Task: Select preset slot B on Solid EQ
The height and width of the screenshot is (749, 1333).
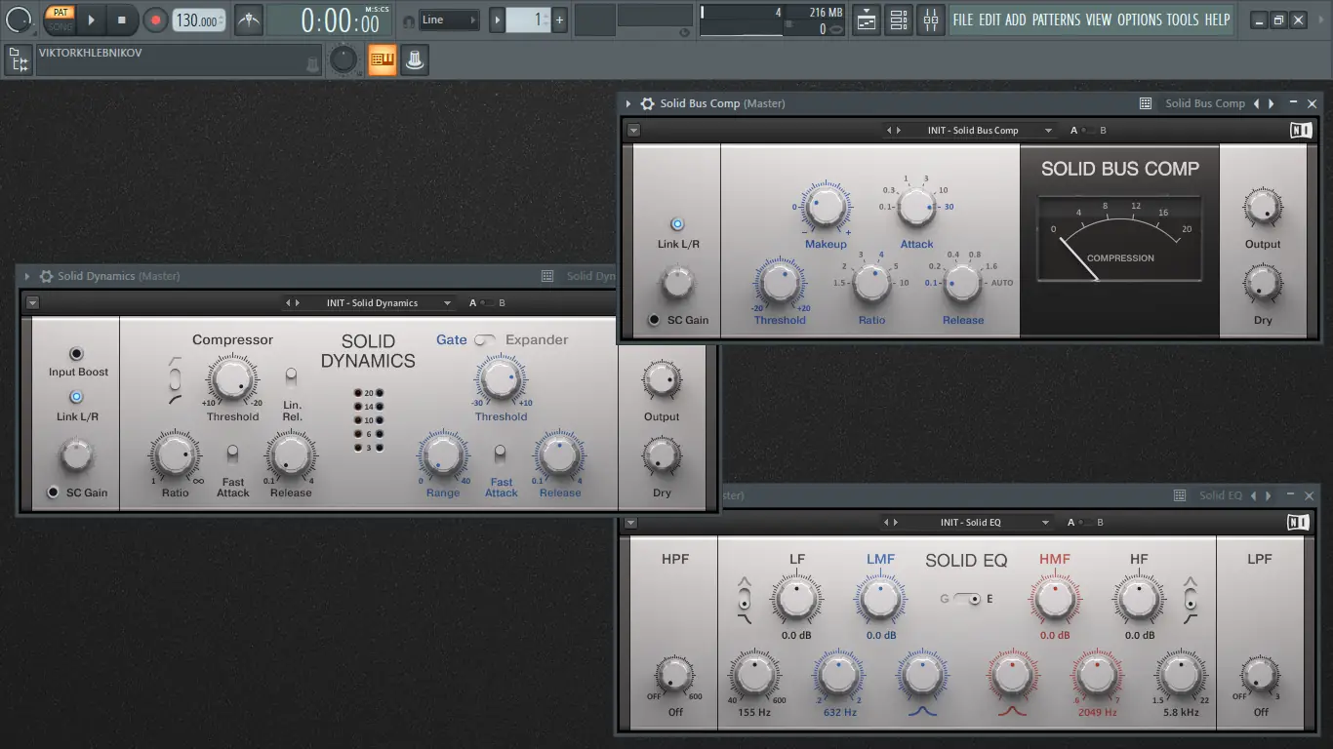Action: 1100,522
